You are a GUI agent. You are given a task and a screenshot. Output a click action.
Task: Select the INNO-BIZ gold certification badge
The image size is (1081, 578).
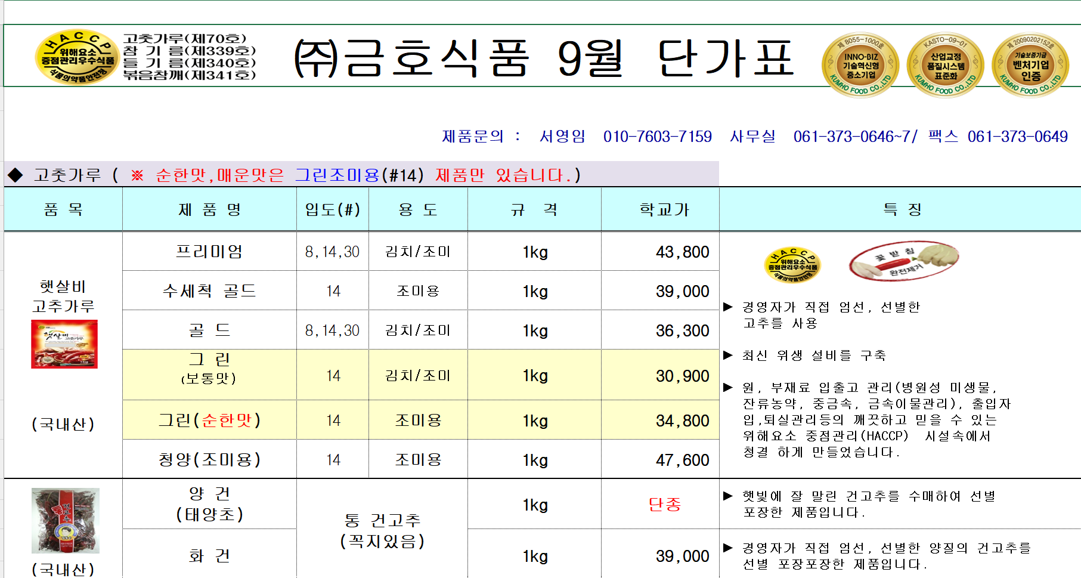(x=860, y=65)
